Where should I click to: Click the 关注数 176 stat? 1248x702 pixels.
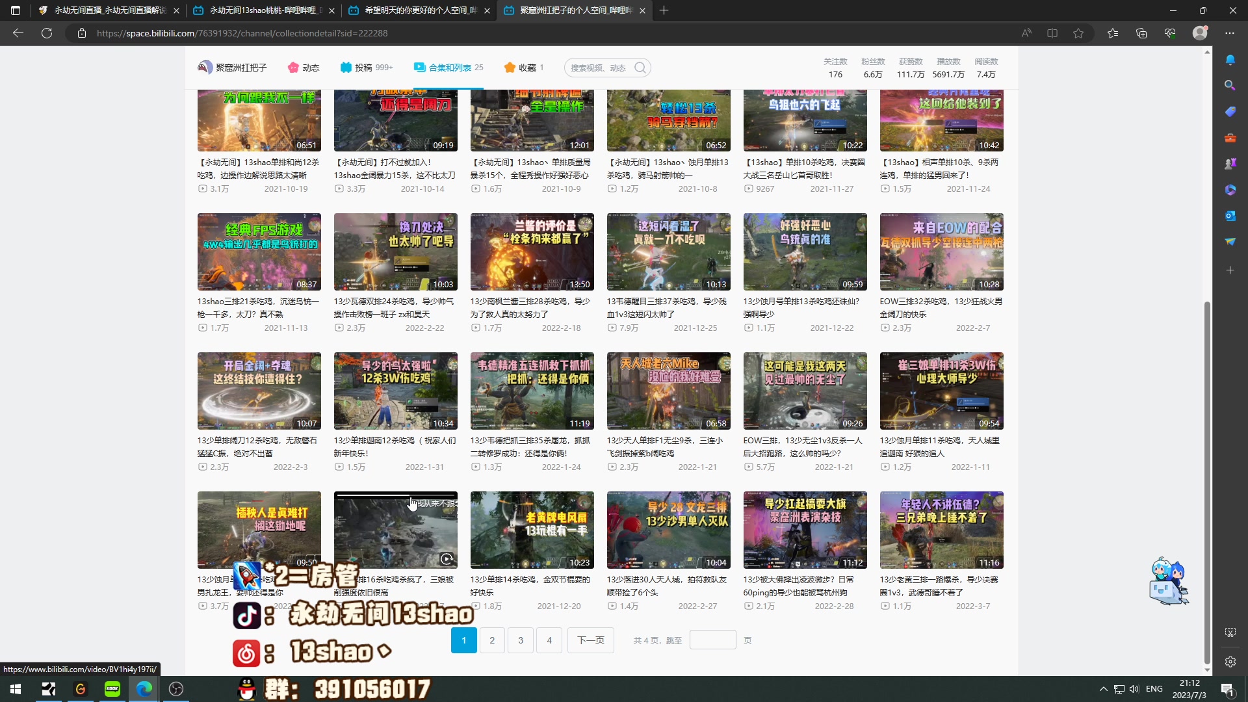pyautogui.click(x=835, y=68)
